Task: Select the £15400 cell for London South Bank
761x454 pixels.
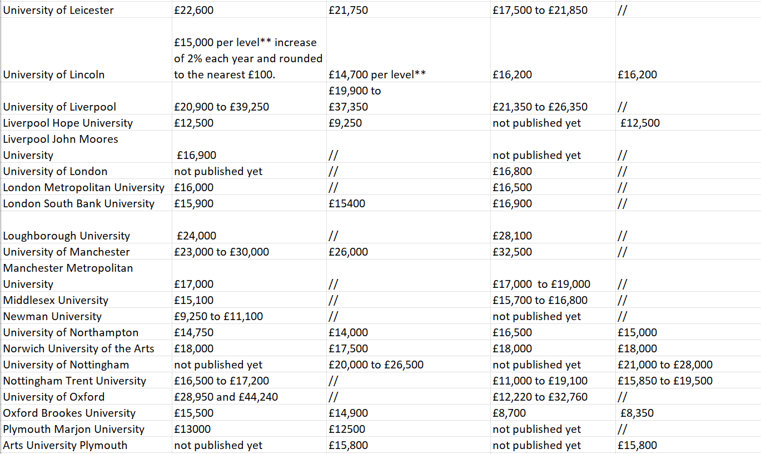Action: click(347, 203)
